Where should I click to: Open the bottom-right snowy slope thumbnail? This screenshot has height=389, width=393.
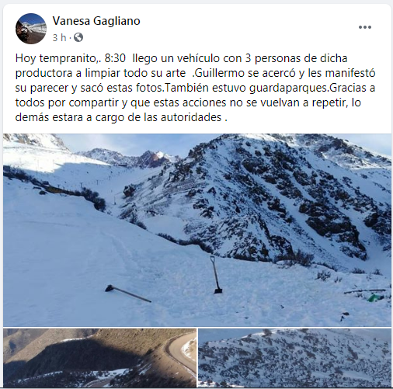pos(294,358)
